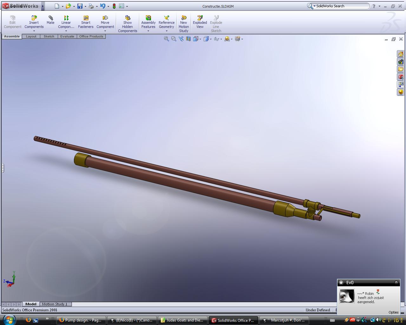The image size is (406, 325).
Task: Expand the Insert Components dropdown arrow
Action: pyautogui.click(x=34, y=31)
